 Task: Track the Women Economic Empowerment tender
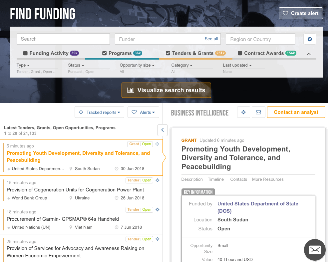point(158,239)
